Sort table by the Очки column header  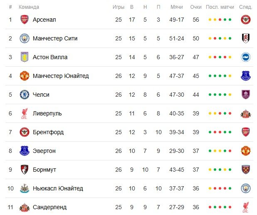(196, 7)
